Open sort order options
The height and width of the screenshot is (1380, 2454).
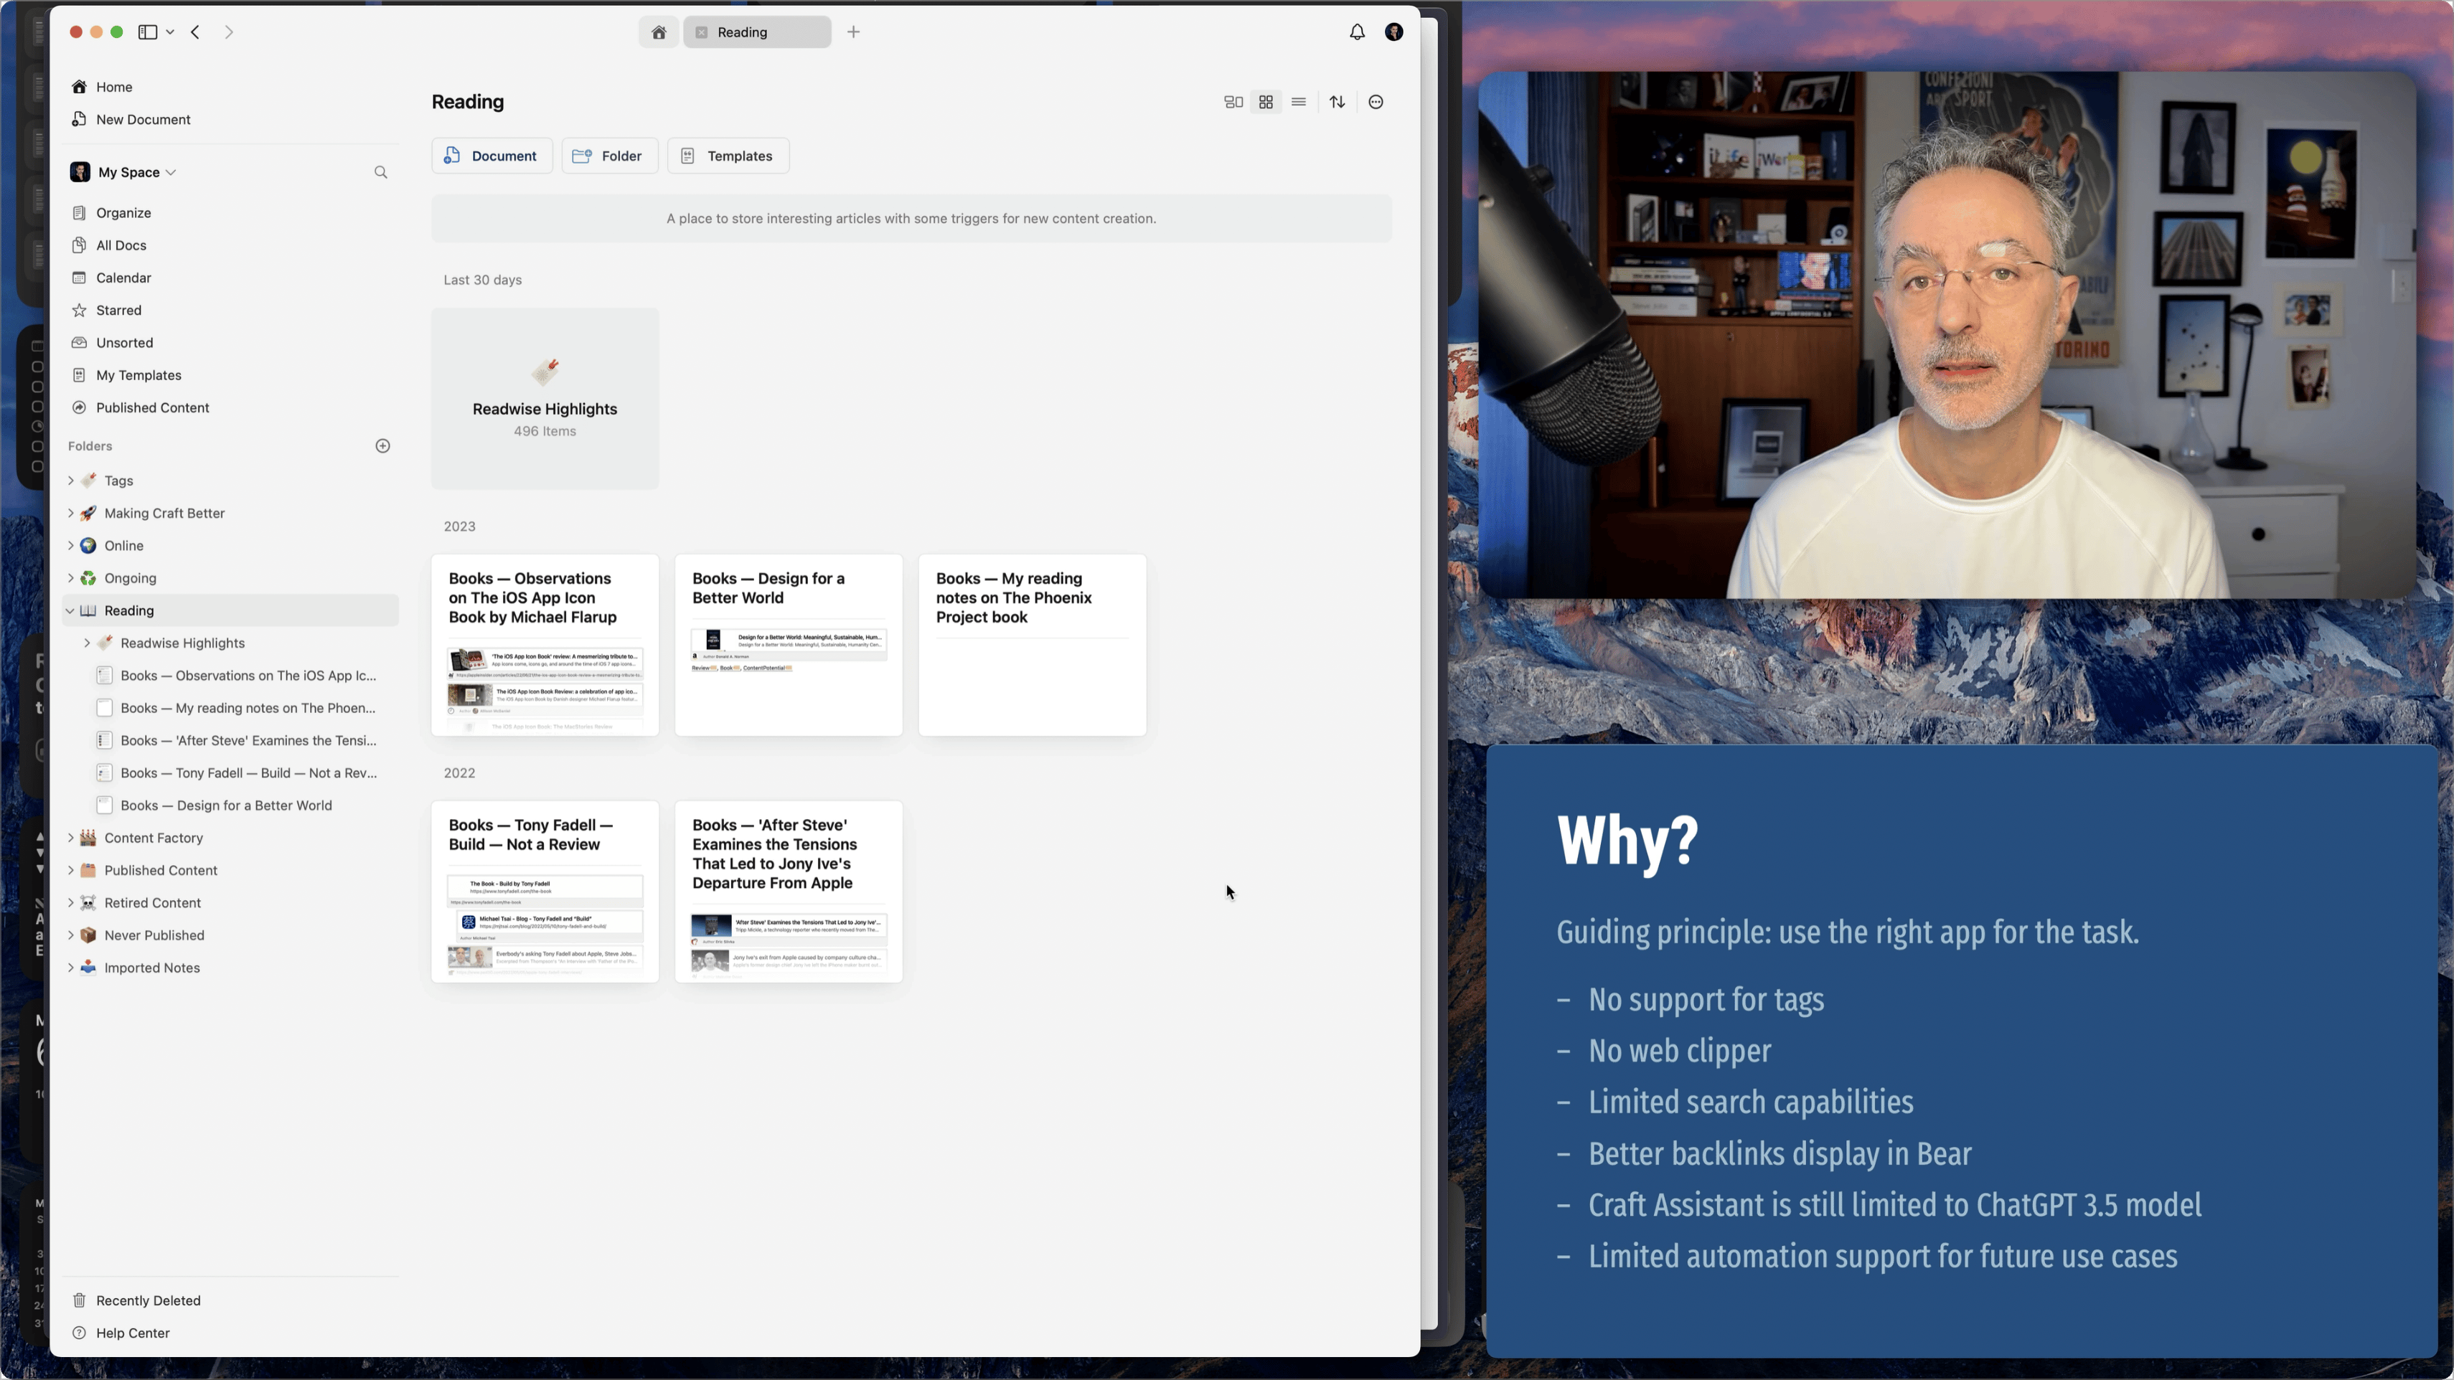coord(1338,102)
